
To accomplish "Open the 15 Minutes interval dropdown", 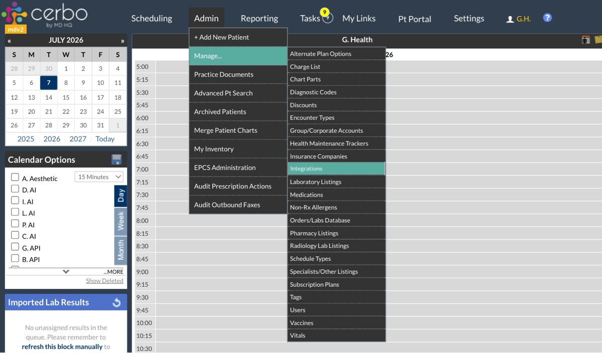I will coord(99,176).
